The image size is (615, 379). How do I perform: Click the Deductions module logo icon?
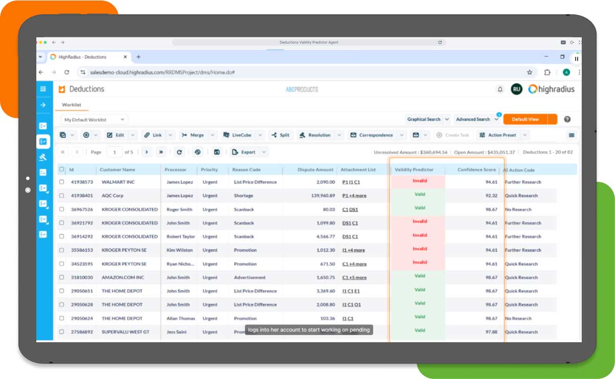(x=62, y=89)
